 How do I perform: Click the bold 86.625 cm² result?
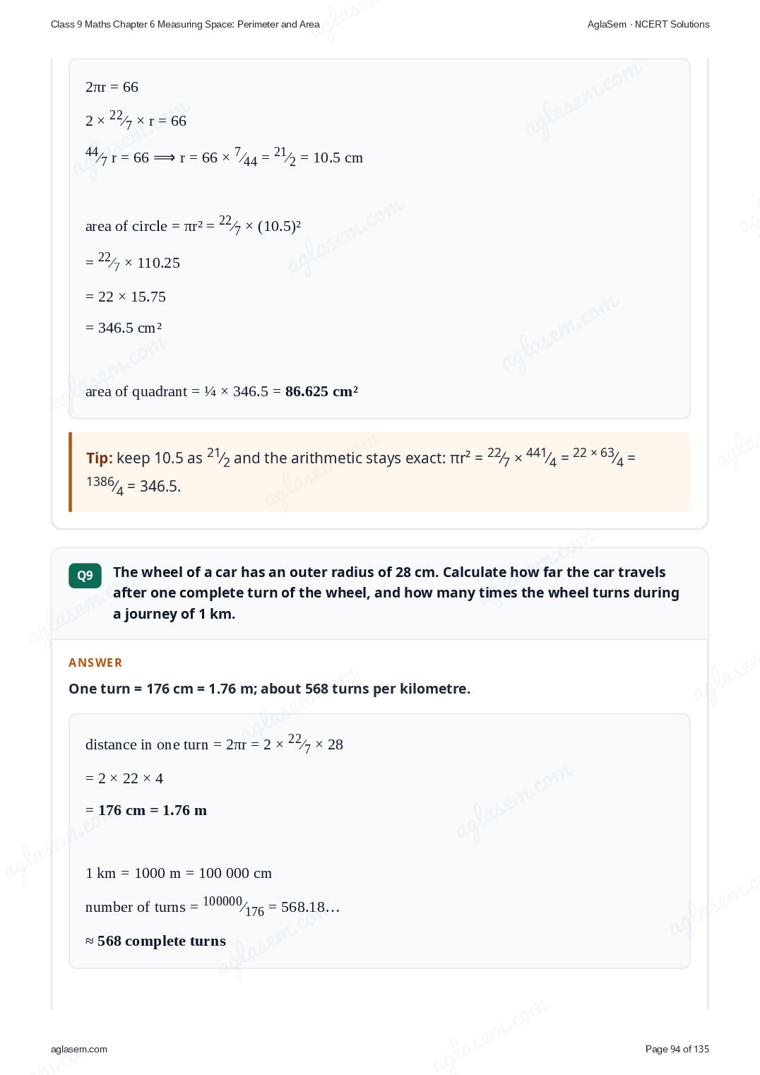click(321, 391)
